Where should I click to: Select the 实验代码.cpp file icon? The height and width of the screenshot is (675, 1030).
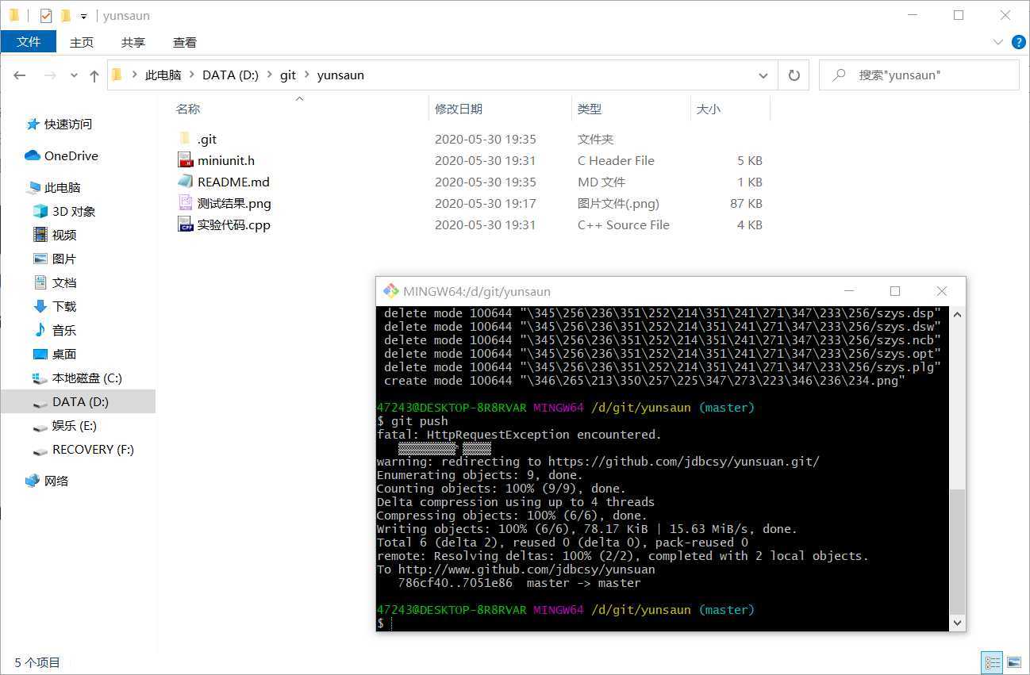point(185,224)
